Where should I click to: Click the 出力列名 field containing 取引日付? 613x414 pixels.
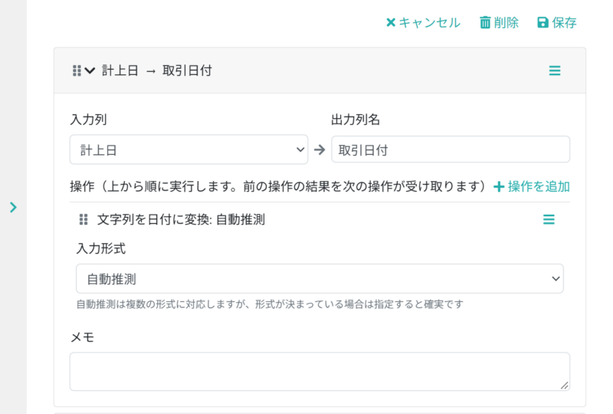click(451, 149)
